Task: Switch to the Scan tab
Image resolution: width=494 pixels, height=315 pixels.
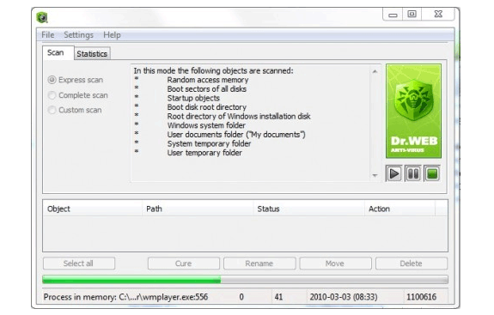Action: tap(58, 52)
